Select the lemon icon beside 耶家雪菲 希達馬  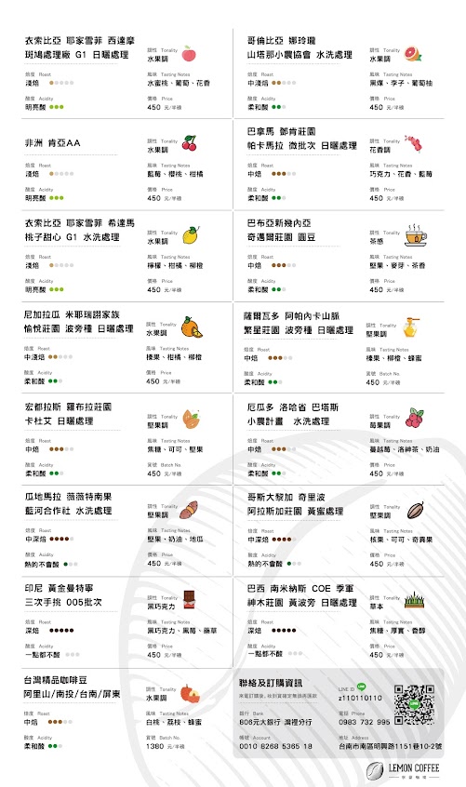pos(191,235)
